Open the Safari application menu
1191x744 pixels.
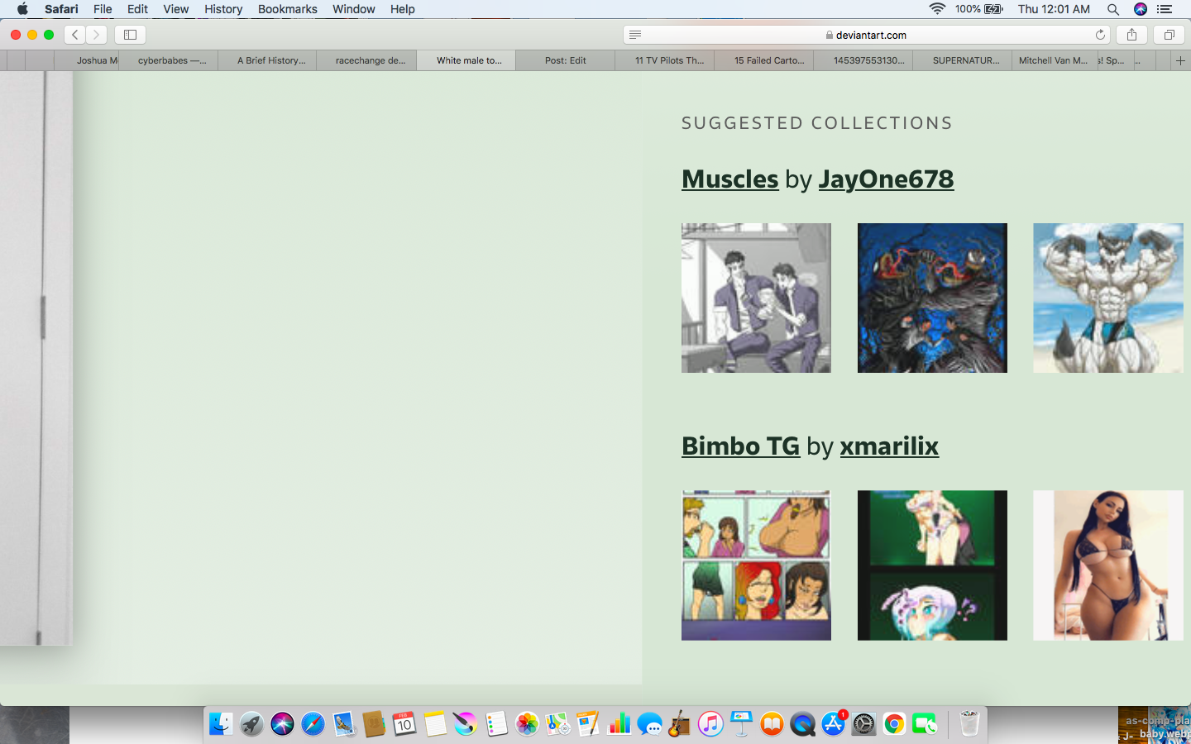click(x=61, y=9)
